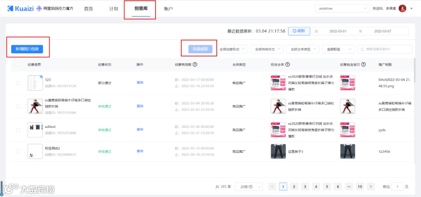This screenshot has height=197, width=421.
Task: Check the row checkbox for 标签测试2
Action: pos(18,152)
